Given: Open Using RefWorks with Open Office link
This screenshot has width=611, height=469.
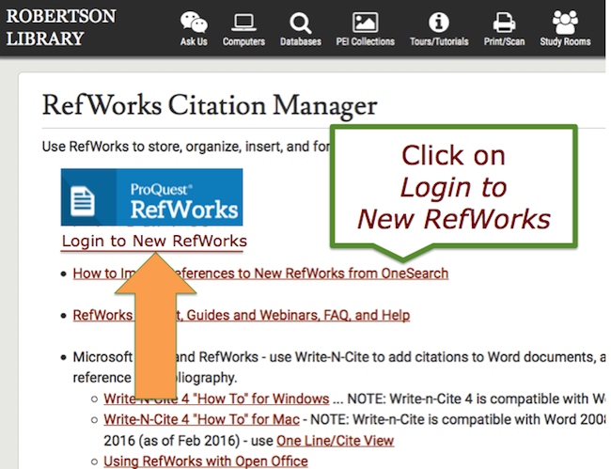Looking at the screenshot, I should (x=205, y=461).
